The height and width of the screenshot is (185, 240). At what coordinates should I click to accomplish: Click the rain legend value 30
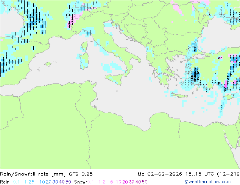[55, 182]
